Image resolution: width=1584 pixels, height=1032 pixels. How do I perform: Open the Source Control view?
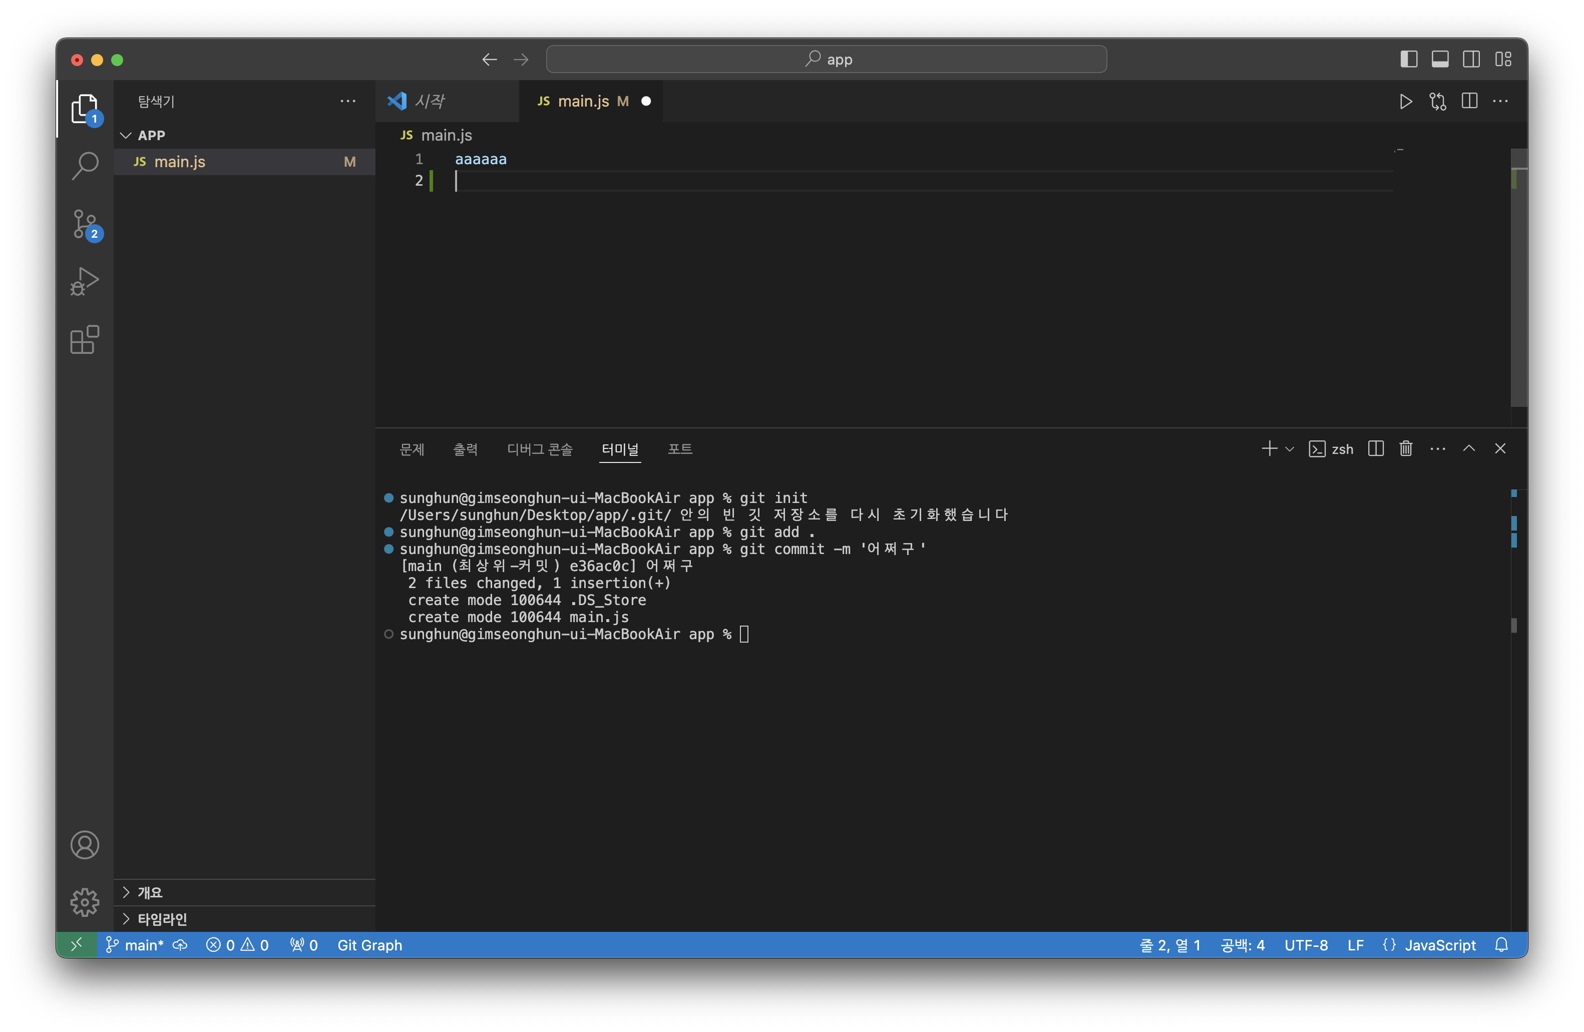[85, 224]
